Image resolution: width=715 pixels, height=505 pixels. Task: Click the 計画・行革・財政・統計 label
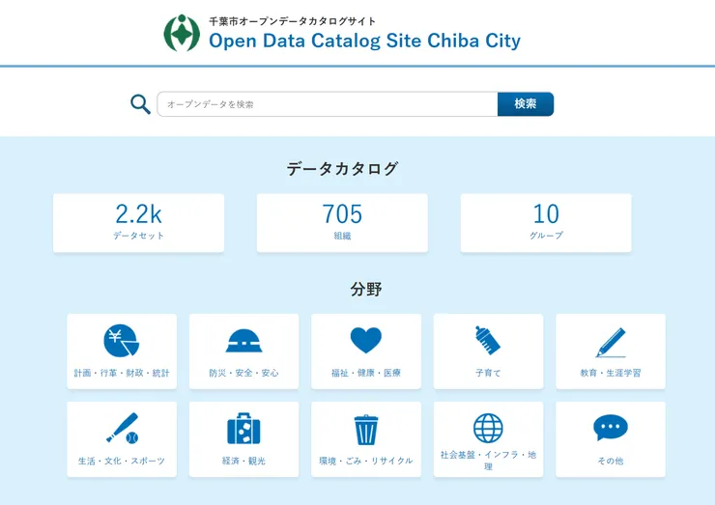122,373
